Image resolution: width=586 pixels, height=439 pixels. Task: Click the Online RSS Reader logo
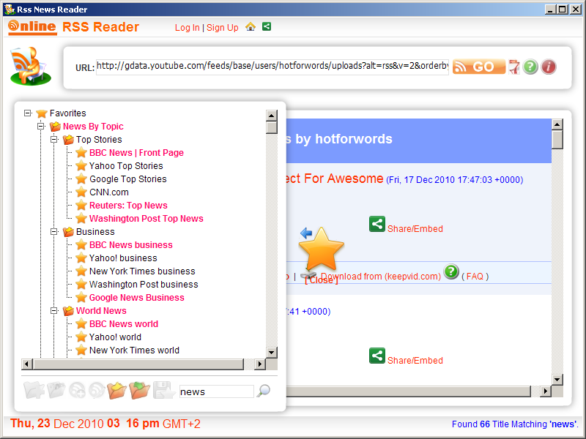[74, 27]
